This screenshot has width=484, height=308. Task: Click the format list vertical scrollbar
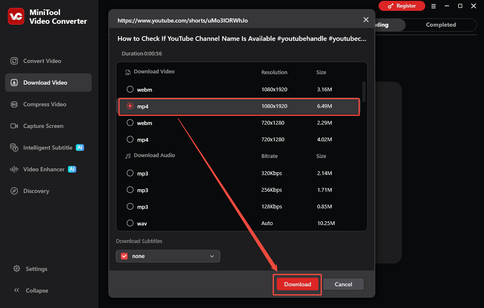point(364,92)
